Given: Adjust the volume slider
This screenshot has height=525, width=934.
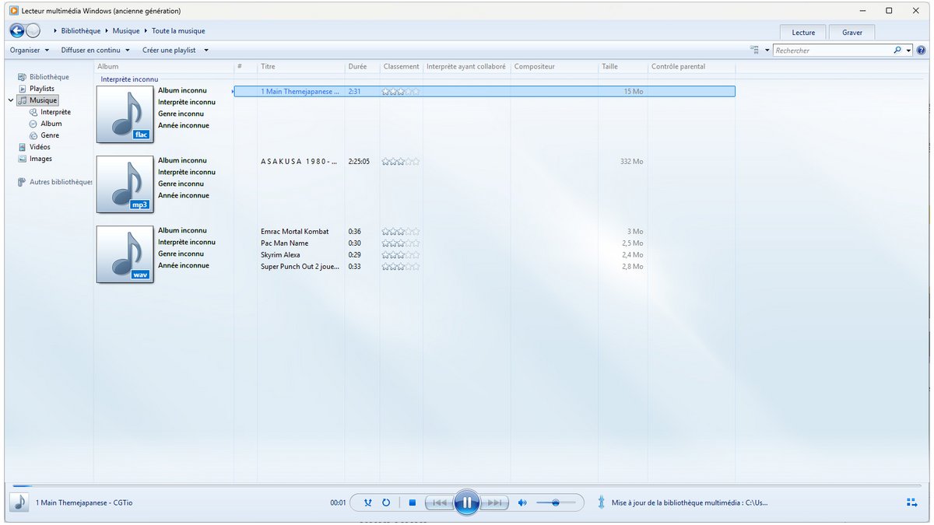Looking at the screenshot, I should [x=556, y=502].
